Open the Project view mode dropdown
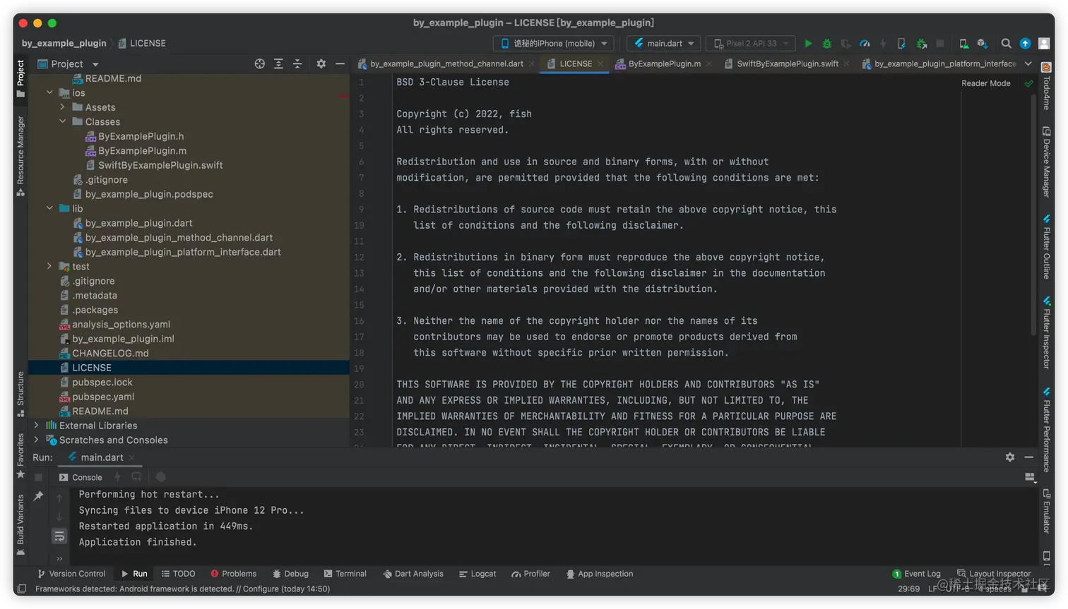1068x609 pixels. point(69,64)
